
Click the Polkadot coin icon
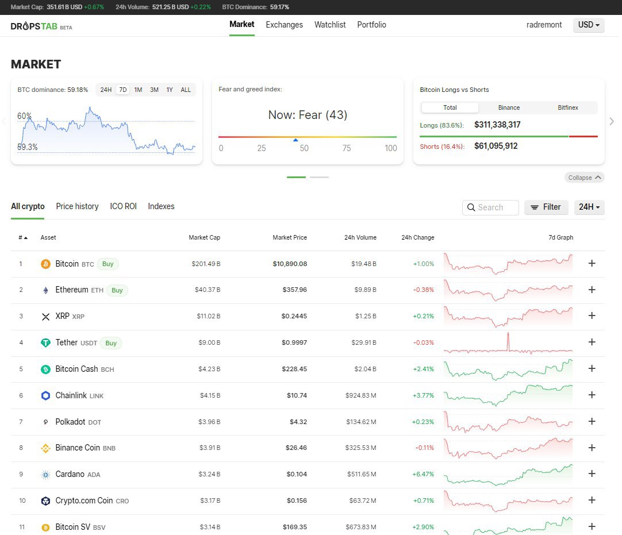[x=45, y=422]
